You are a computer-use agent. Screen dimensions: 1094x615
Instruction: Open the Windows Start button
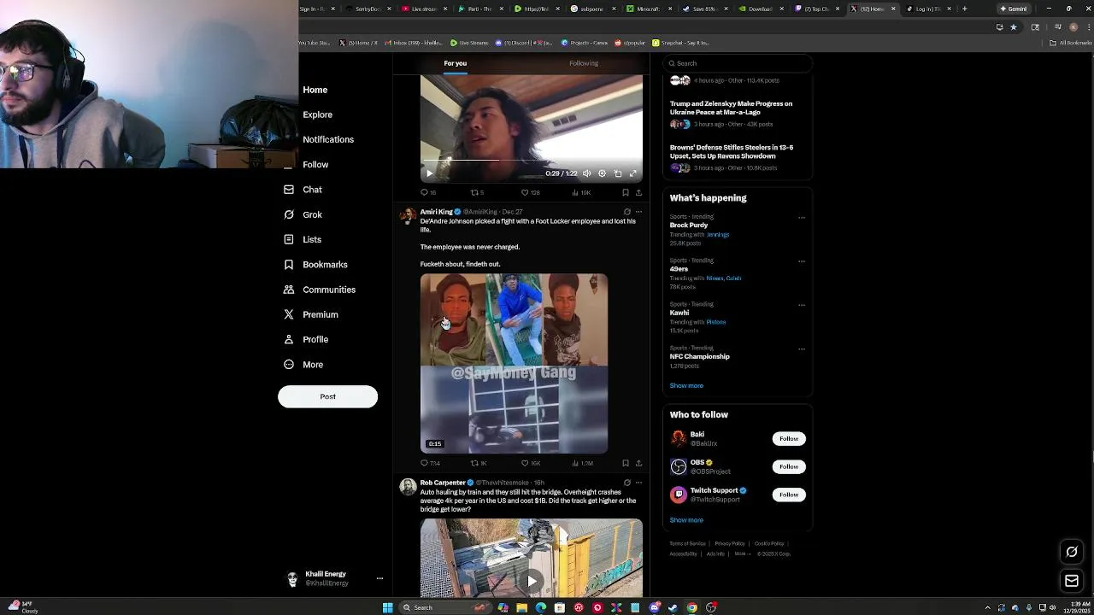pyautogui.click(x=387, y=607)
